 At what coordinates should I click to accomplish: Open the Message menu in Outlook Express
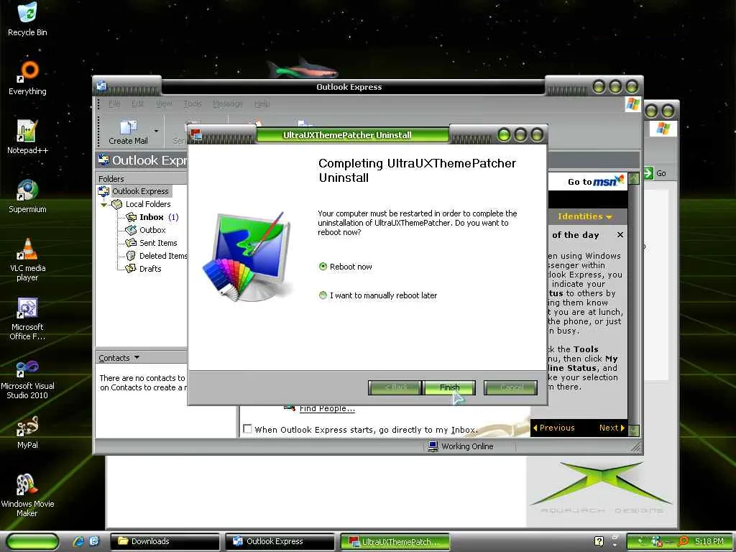click(228, 103)
